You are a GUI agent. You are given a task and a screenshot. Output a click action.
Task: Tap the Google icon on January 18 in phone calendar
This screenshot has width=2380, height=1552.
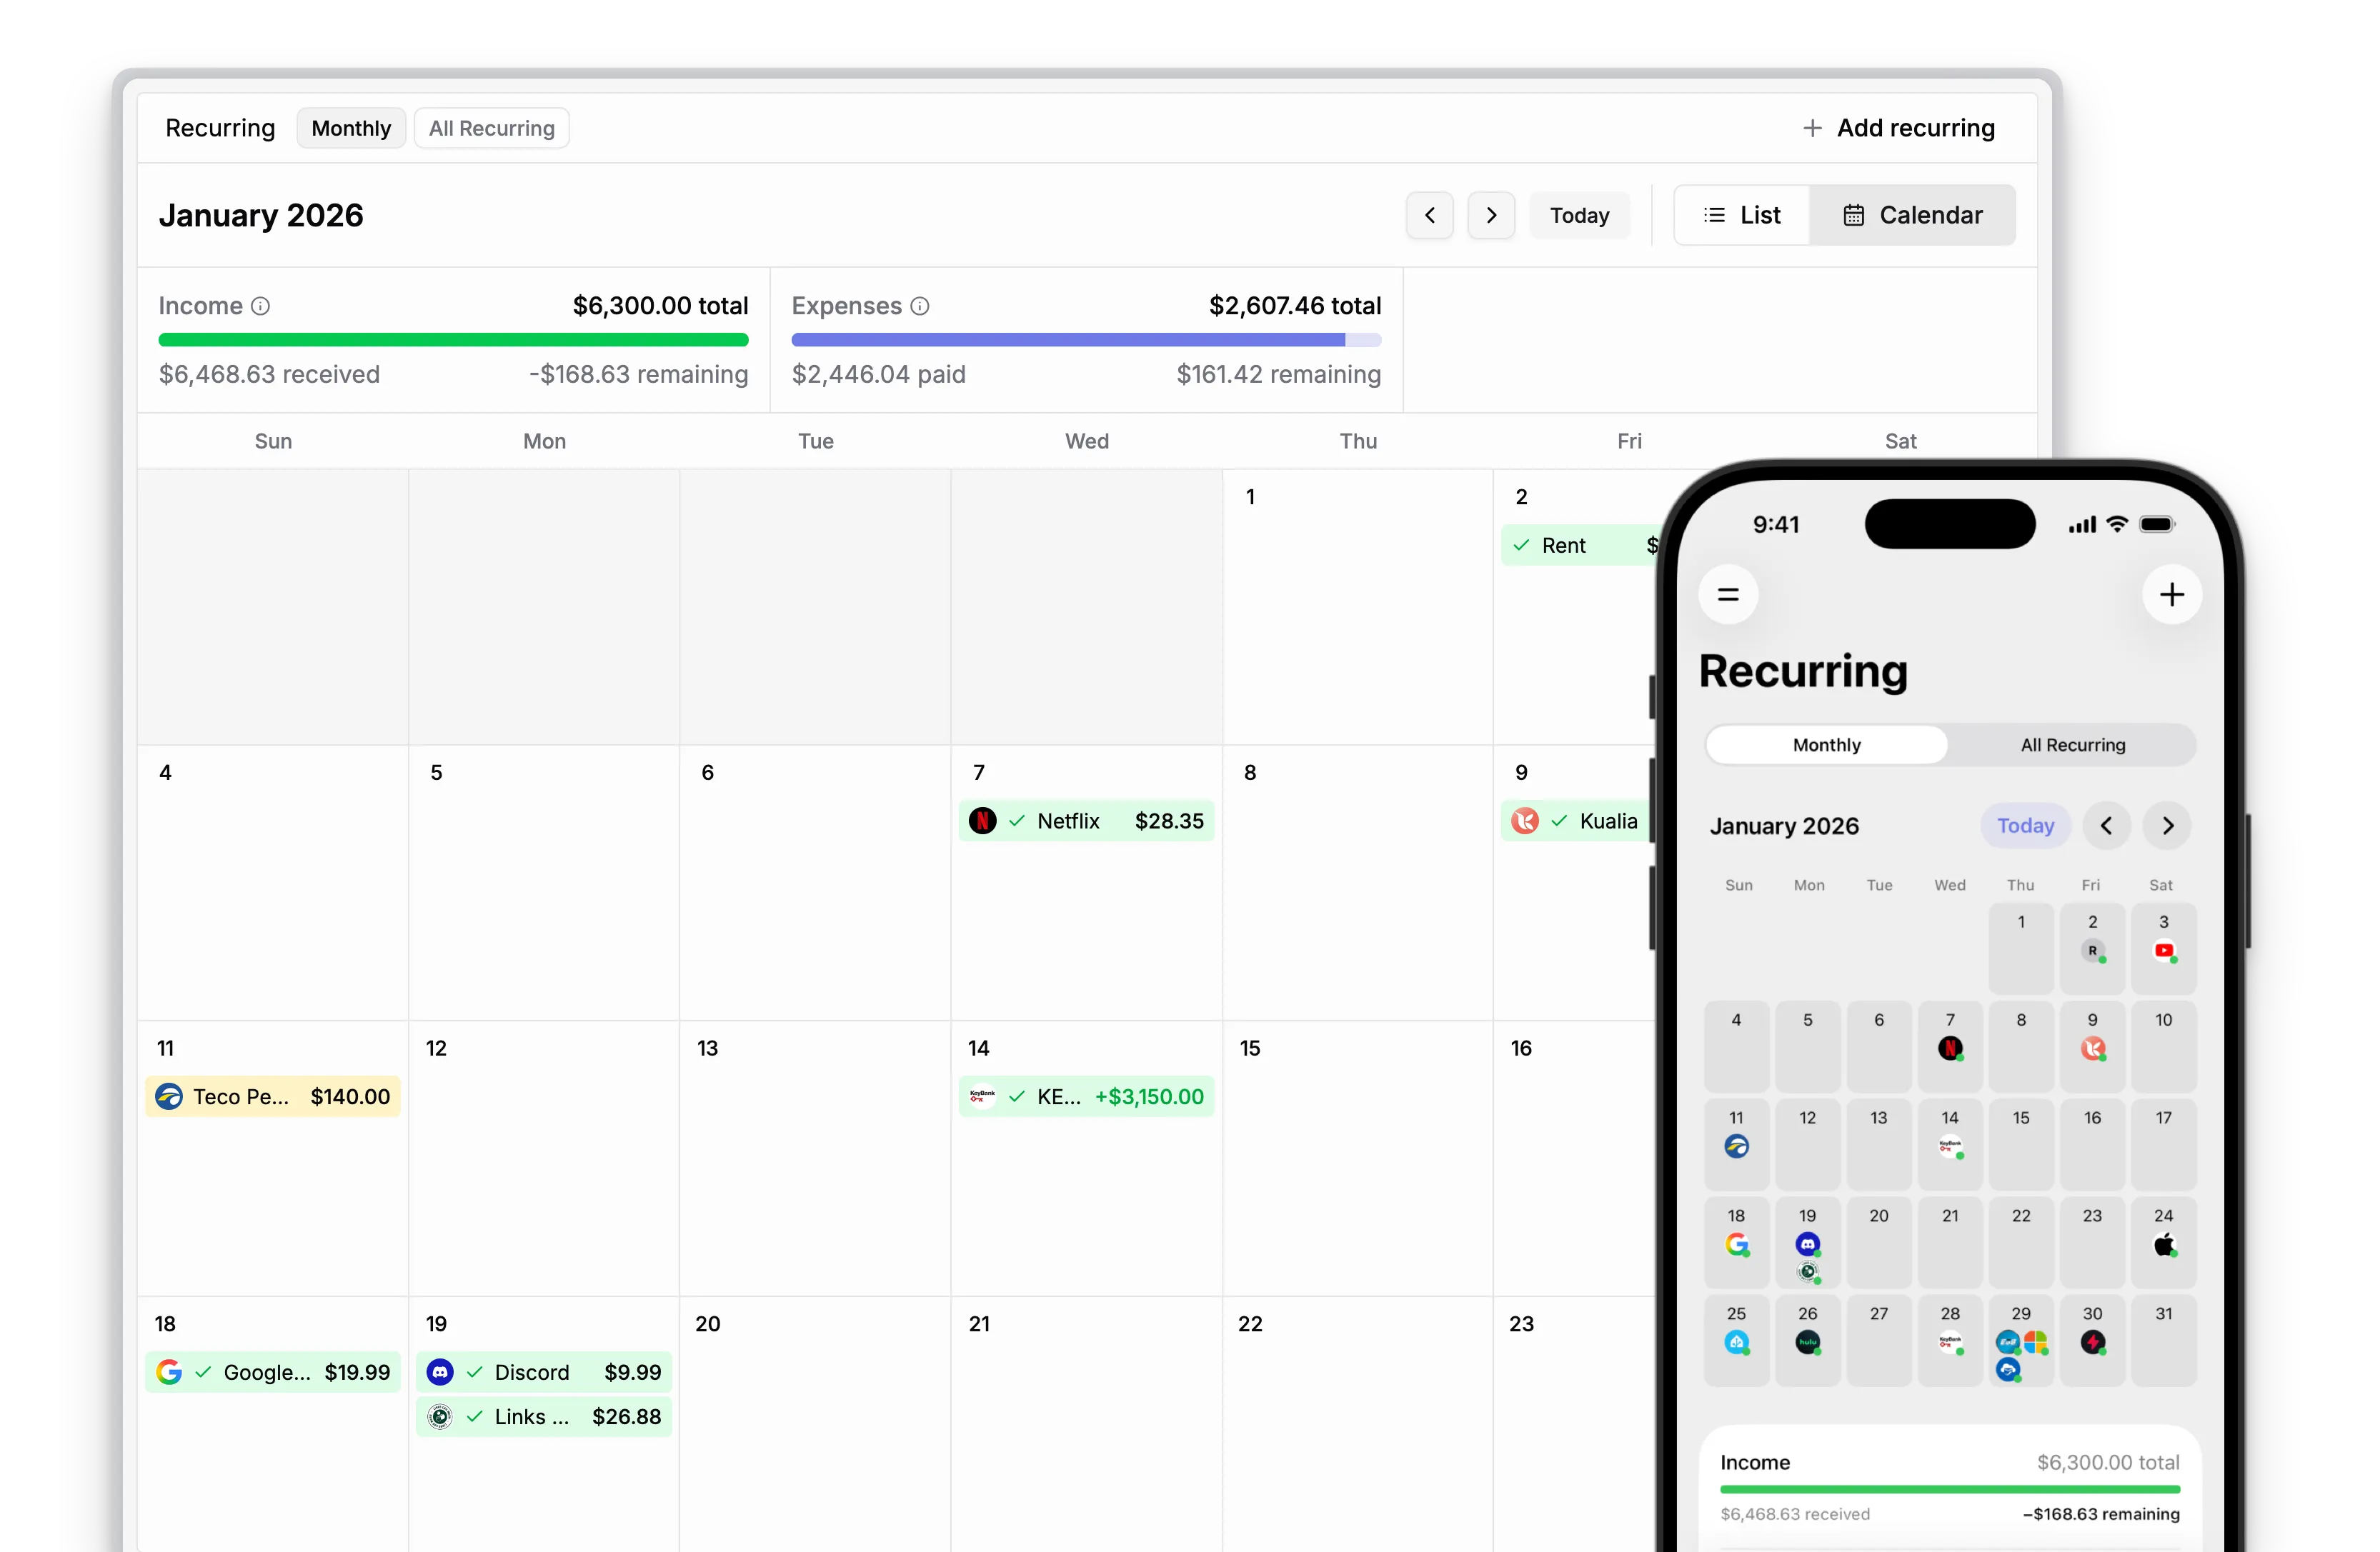pyautogui.click(x=1736, y=1245)
